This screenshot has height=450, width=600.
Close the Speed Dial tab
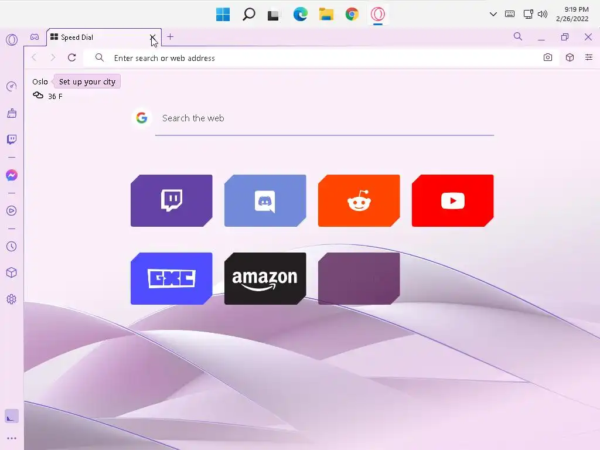click(153, 37)
